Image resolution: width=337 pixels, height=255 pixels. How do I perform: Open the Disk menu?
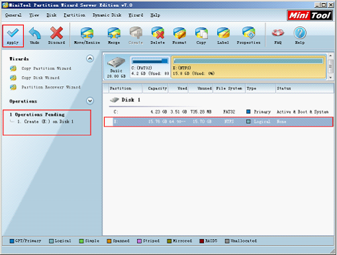click(x=52, y=15)
